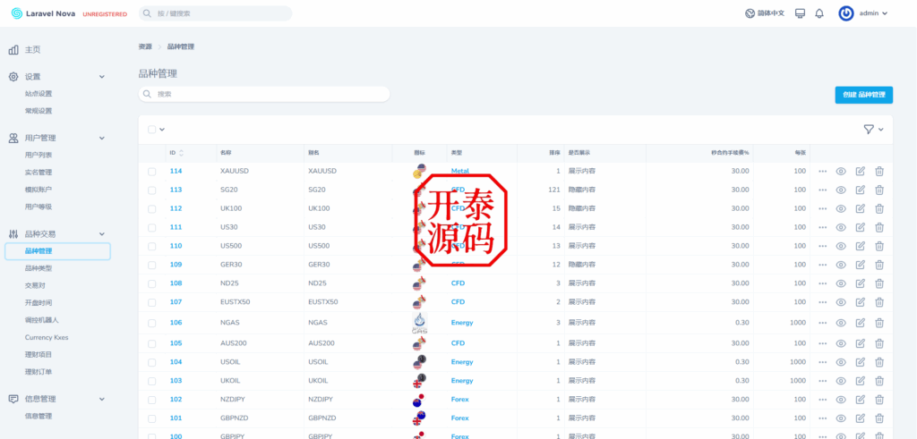Open more actions for EUSTX50 row
The width and height of the screenshot is (917, 439).
coord(822,302)
